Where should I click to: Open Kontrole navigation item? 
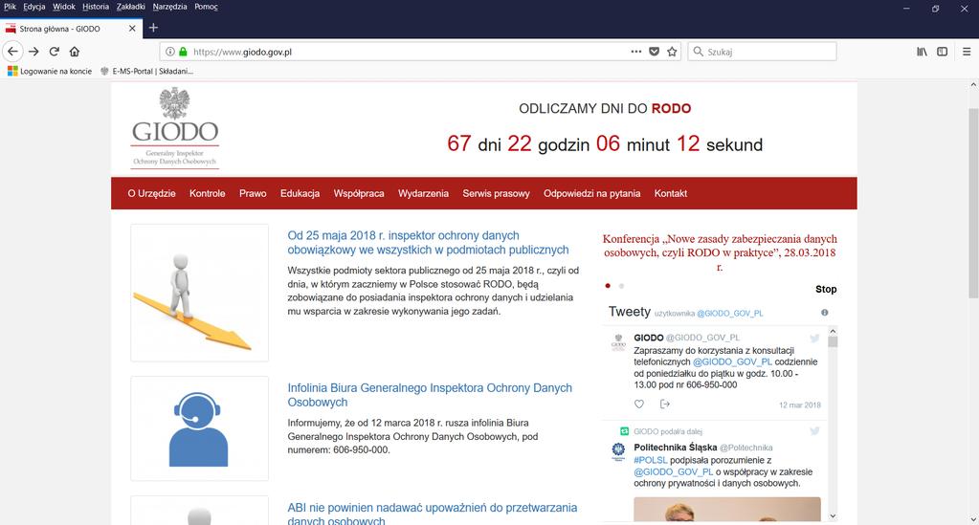pyautogui.click(x=208, y=193)
